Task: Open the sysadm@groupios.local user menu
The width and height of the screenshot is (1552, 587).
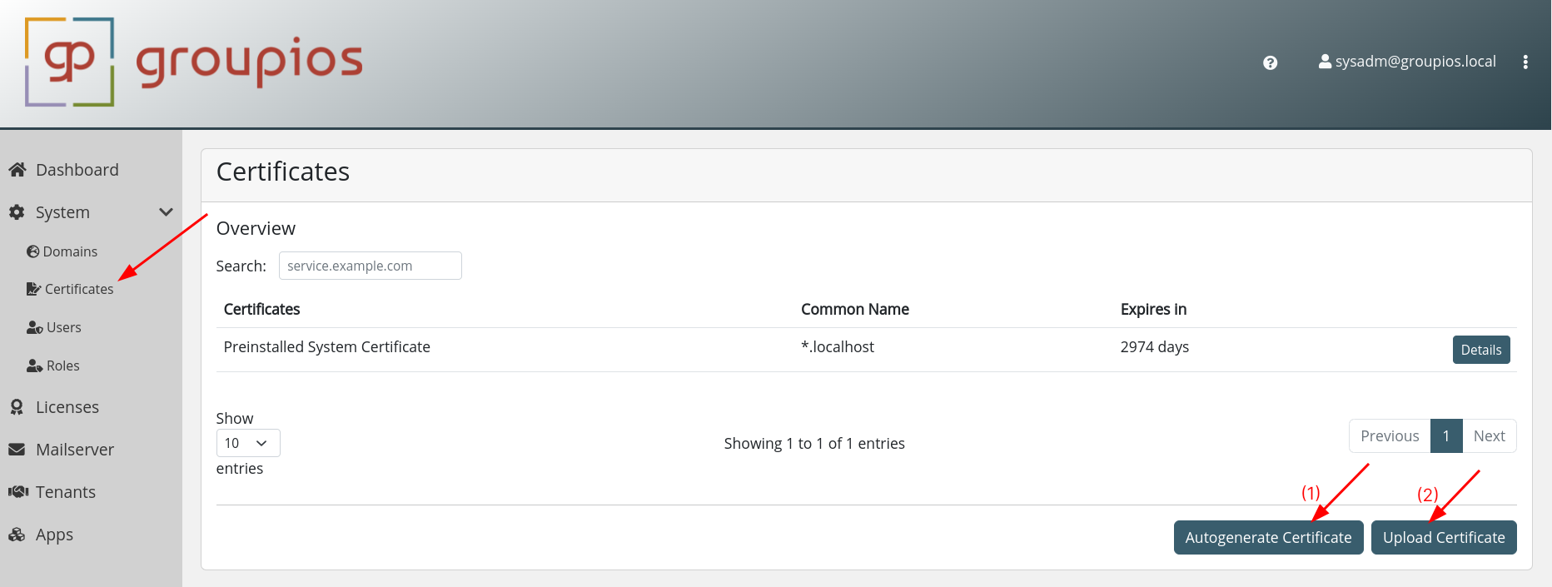Action: coord(1407,62)
